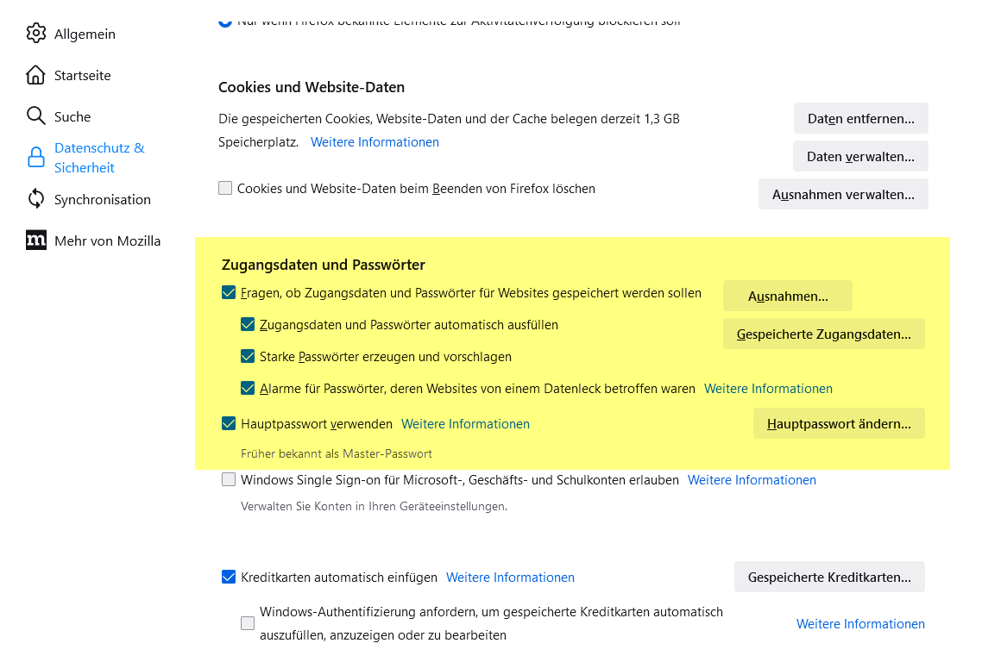Uncheck Kreditkarten automatisch einfügen
Viewport: 982px width, 662px height.
(229, 577)
